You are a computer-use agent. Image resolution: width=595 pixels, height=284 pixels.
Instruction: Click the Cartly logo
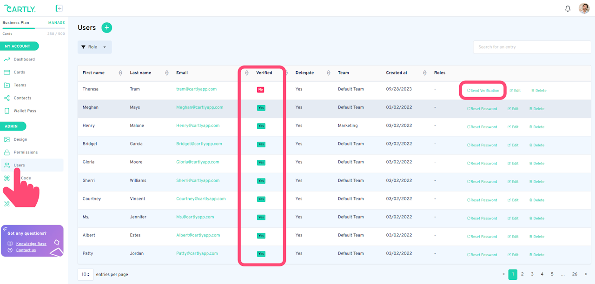tap(20, 8)
